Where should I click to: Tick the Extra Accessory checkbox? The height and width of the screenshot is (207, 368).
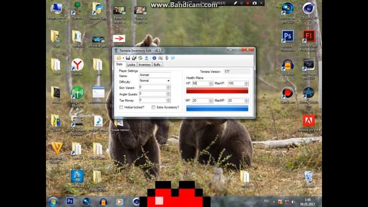(x=154, y=108)
